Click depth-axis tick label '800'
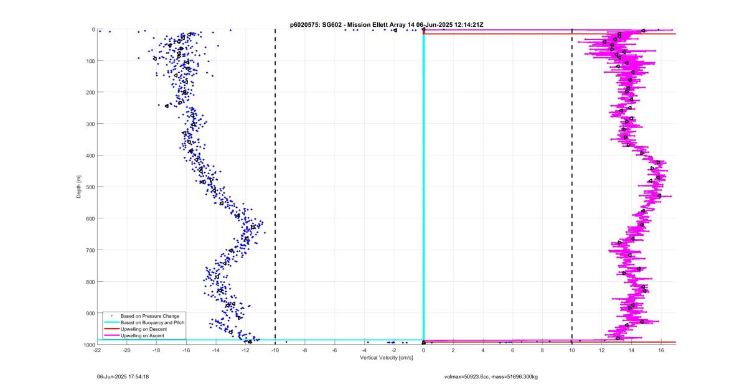747x387 pixels. pos(90,282)
